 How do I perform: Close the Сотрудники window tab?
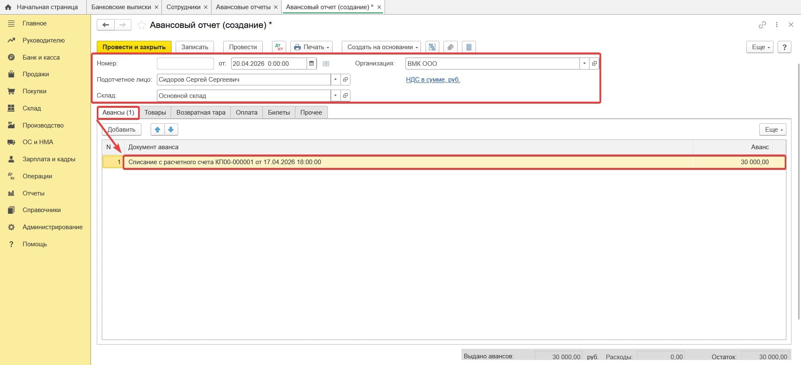click(x=206, y=7)
